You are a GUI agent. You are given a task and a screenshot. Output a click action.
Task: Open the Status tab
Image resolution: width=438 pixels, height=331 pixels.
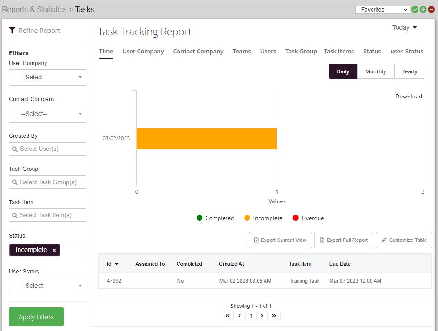pos(372,52)
